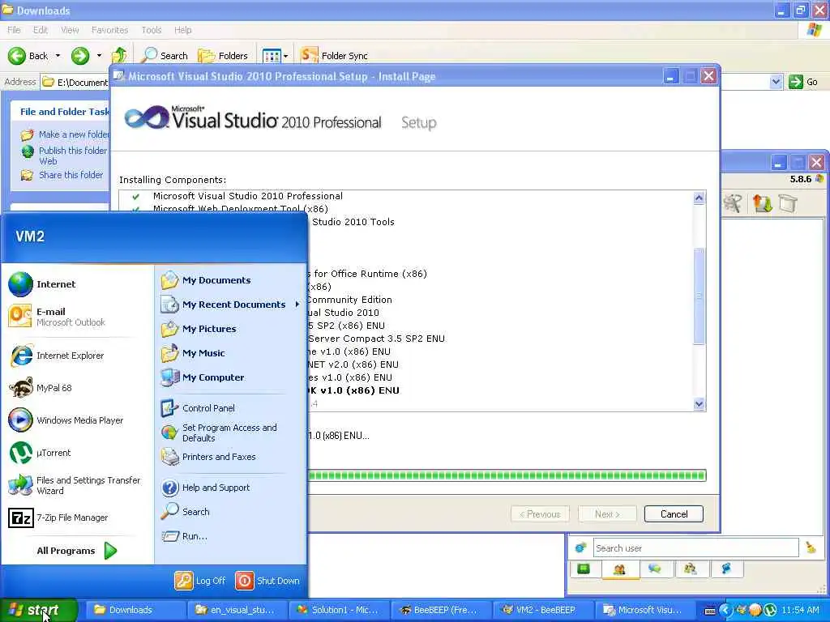Open the View menu
Viewport: 830px width, 622px height.
pos(70,30)
